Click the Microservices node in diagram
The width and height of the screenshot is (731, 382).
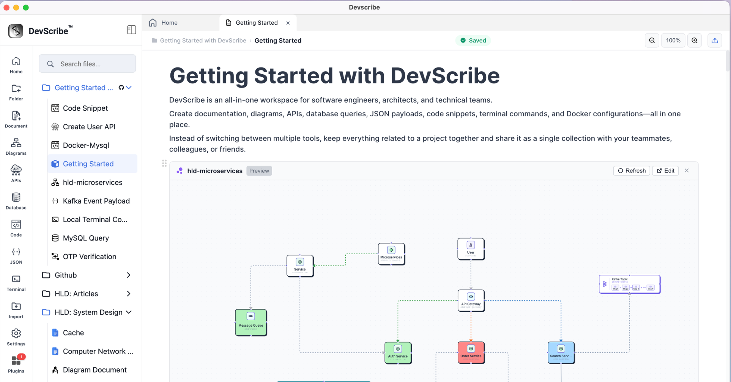point(391,254)
